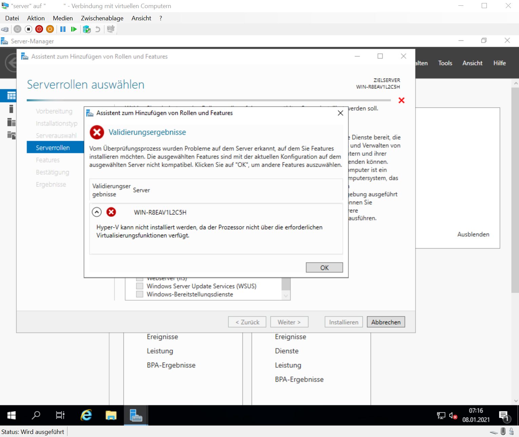This screenshot has width=519, height=437.
Task: Open the Windows Start menu
Action: click(12, 415)
